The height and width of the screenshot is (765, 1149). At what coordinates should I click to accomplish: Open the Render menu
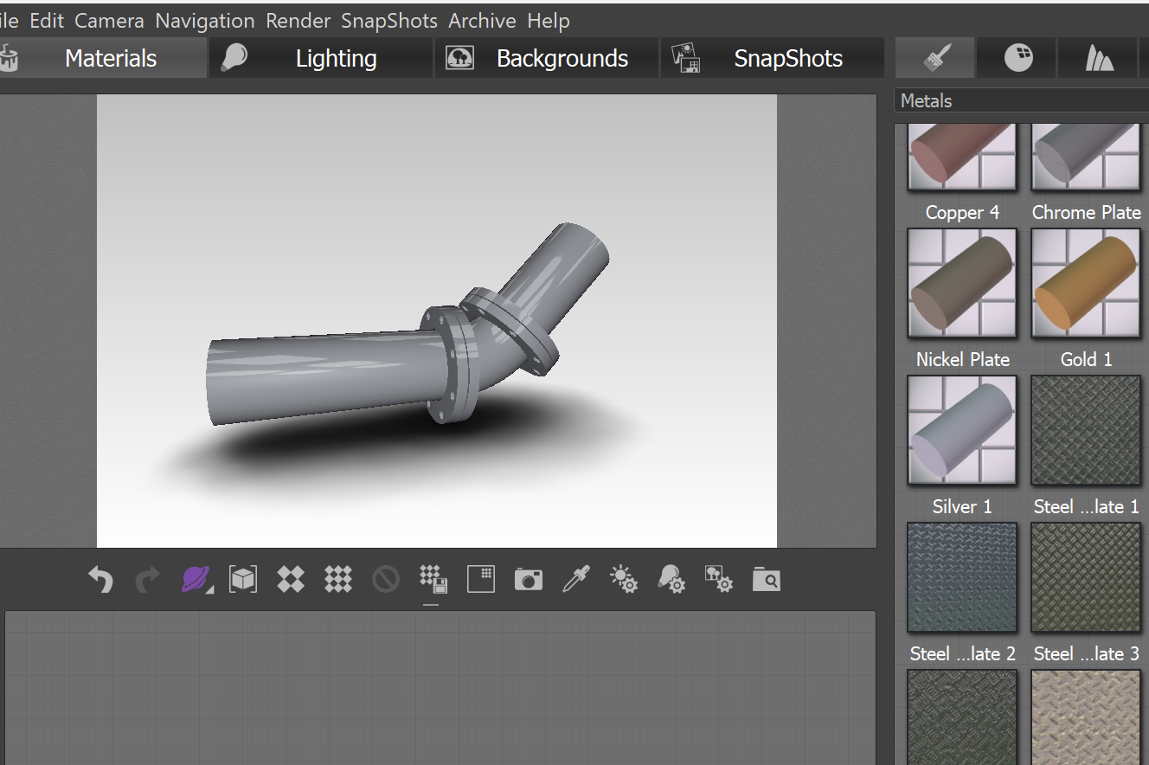[x=298, y=21]
